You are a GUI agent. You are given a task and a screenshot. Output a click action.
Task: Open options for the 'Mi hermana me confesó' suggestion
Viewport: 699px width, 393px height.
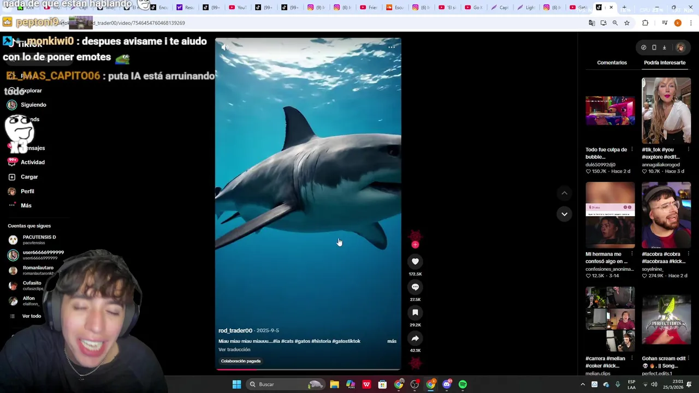pos(632,254)
